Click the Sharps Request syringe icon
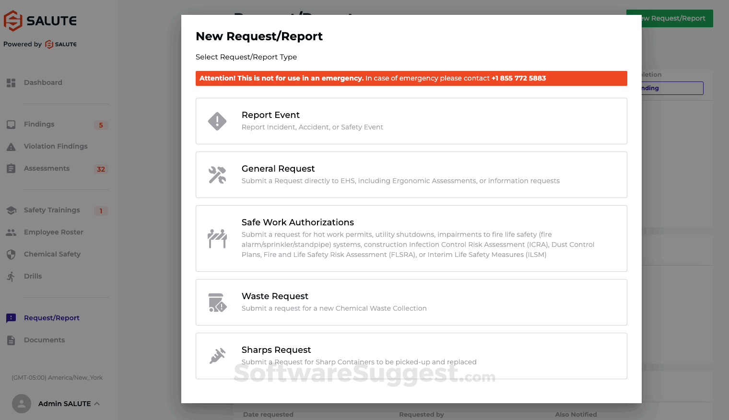Viewport: 729px width, 420px height. pos(217,356)
